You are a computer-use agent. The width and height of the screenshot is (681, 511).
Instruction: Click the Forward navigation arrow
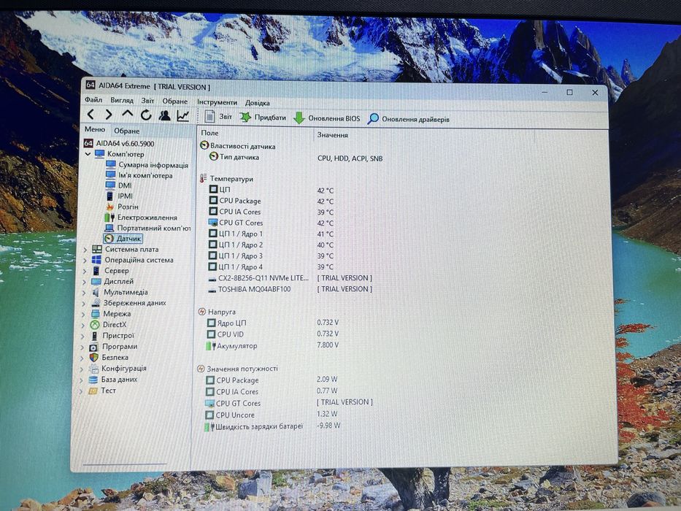[109, 115]
